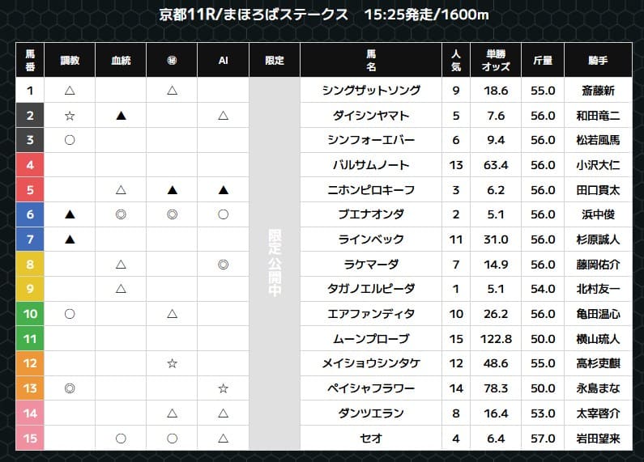The height and width of the screenshot is (462, 644).
Task: Click the black triangle in horse 7's 調教 cell
Action: coord(70,239)
